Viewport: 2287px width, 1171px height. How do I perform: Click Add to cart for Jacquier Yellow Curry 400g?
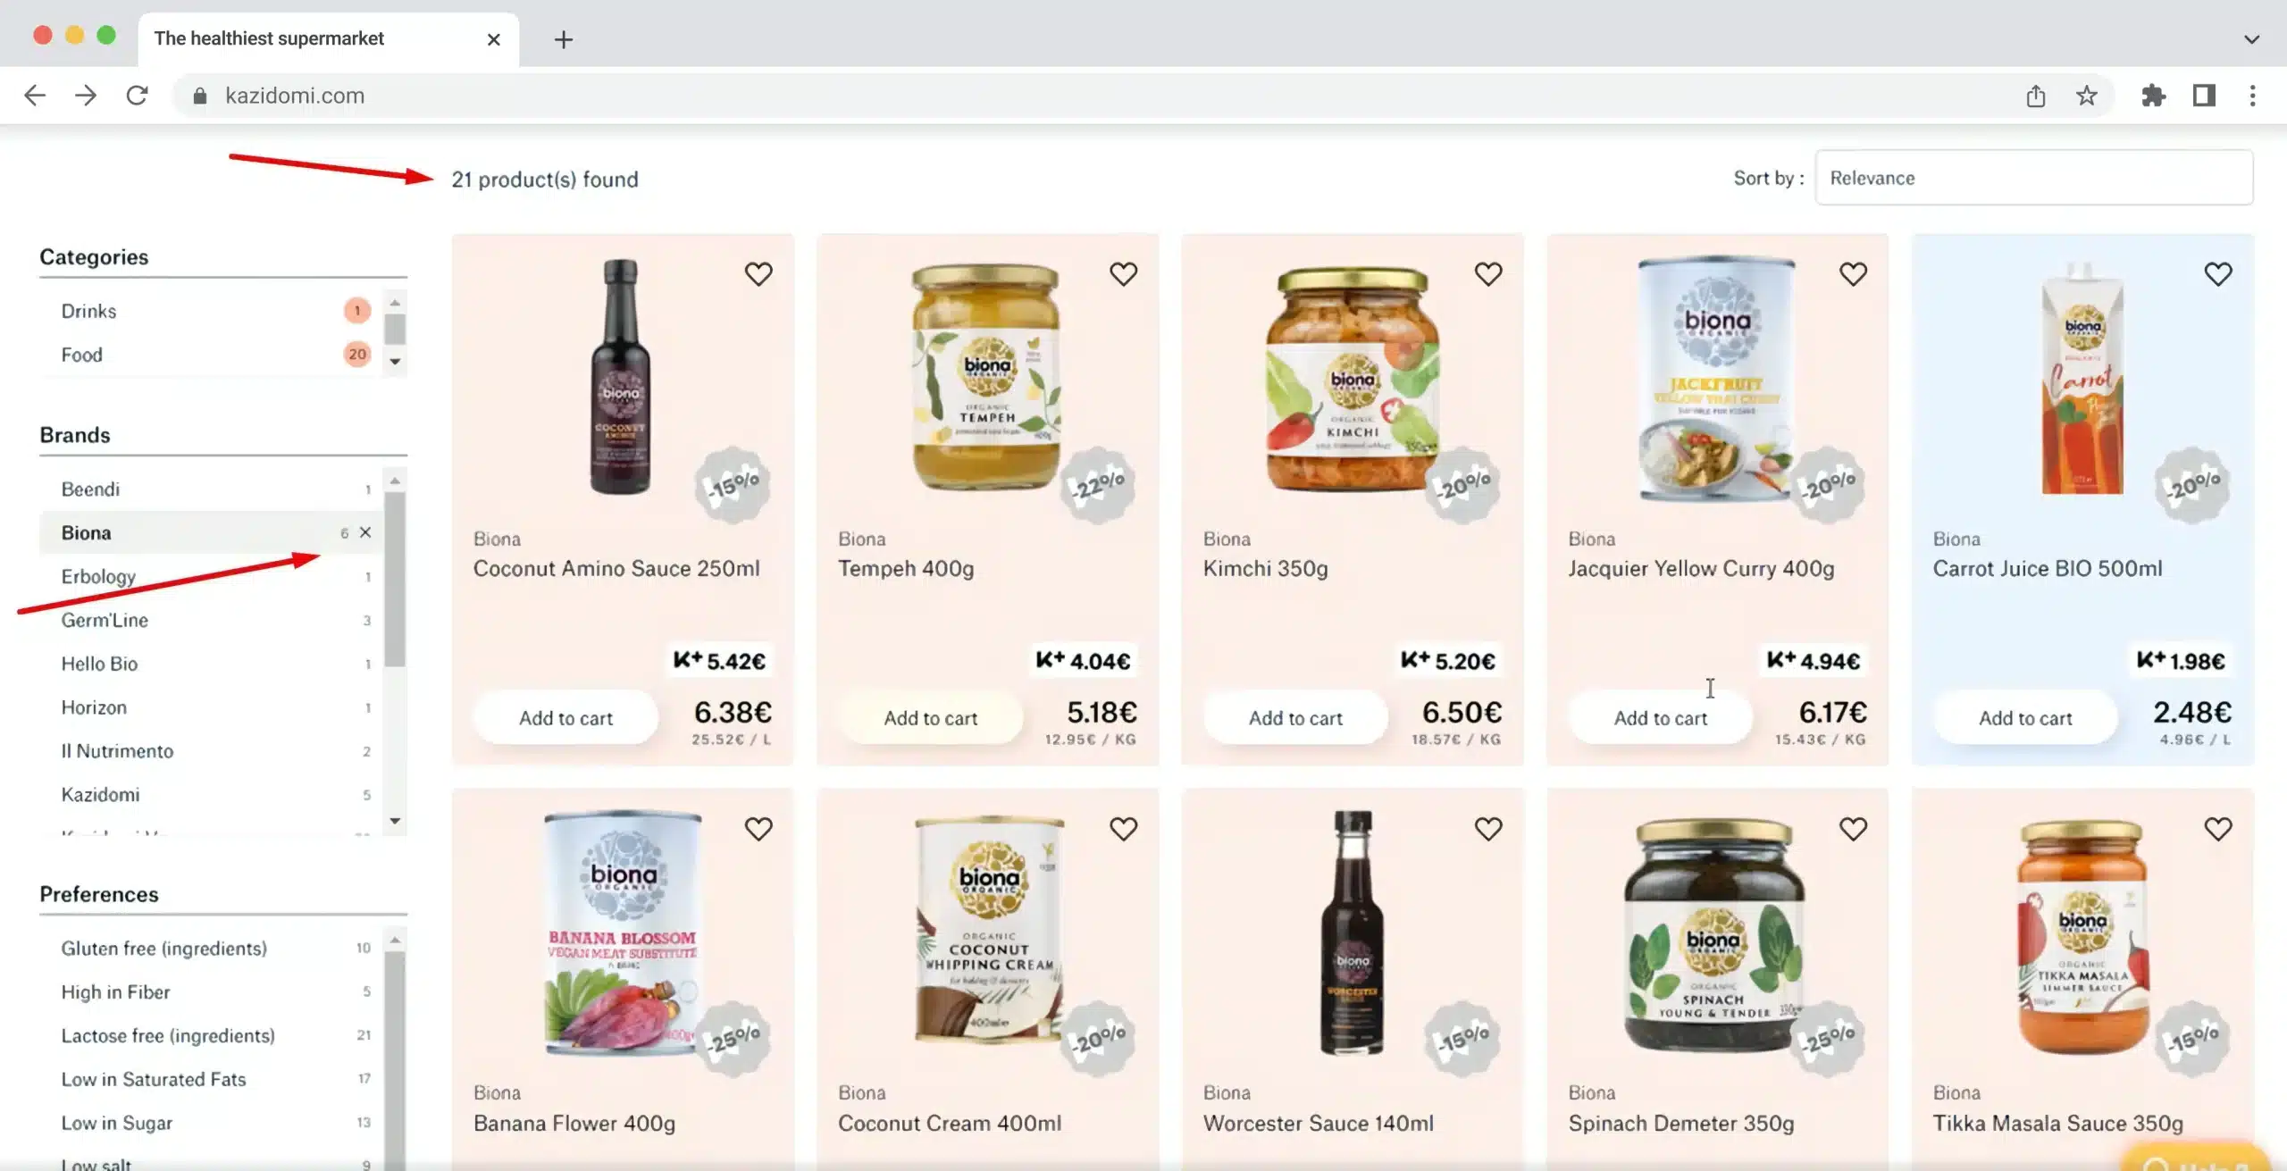pos(1660,717)
